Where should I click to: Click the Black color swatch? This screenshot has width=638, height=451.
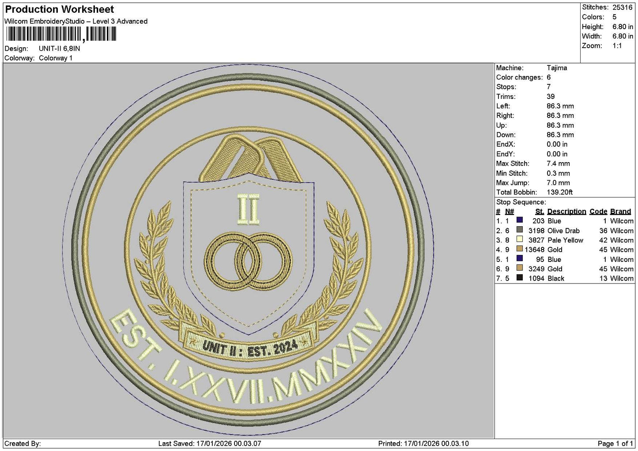(x=520, y=278)
